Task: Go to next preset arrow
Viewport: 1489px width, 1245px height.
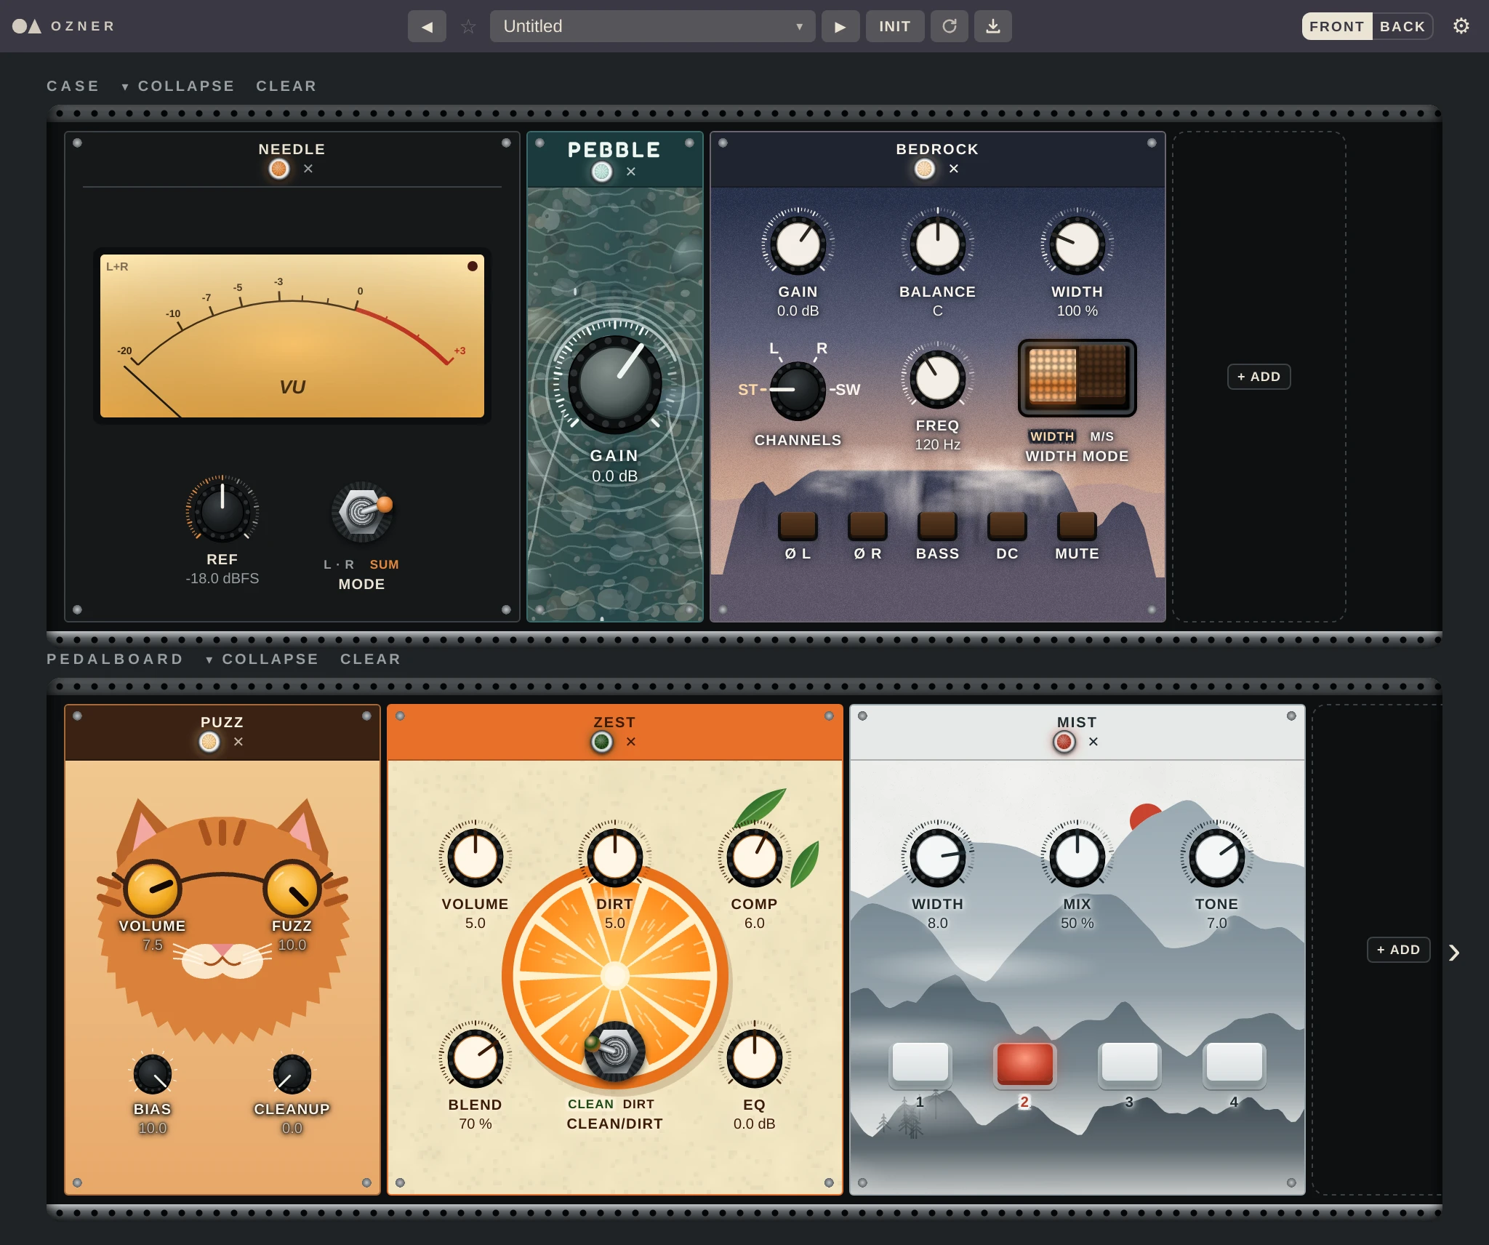Action: (840, 26)
